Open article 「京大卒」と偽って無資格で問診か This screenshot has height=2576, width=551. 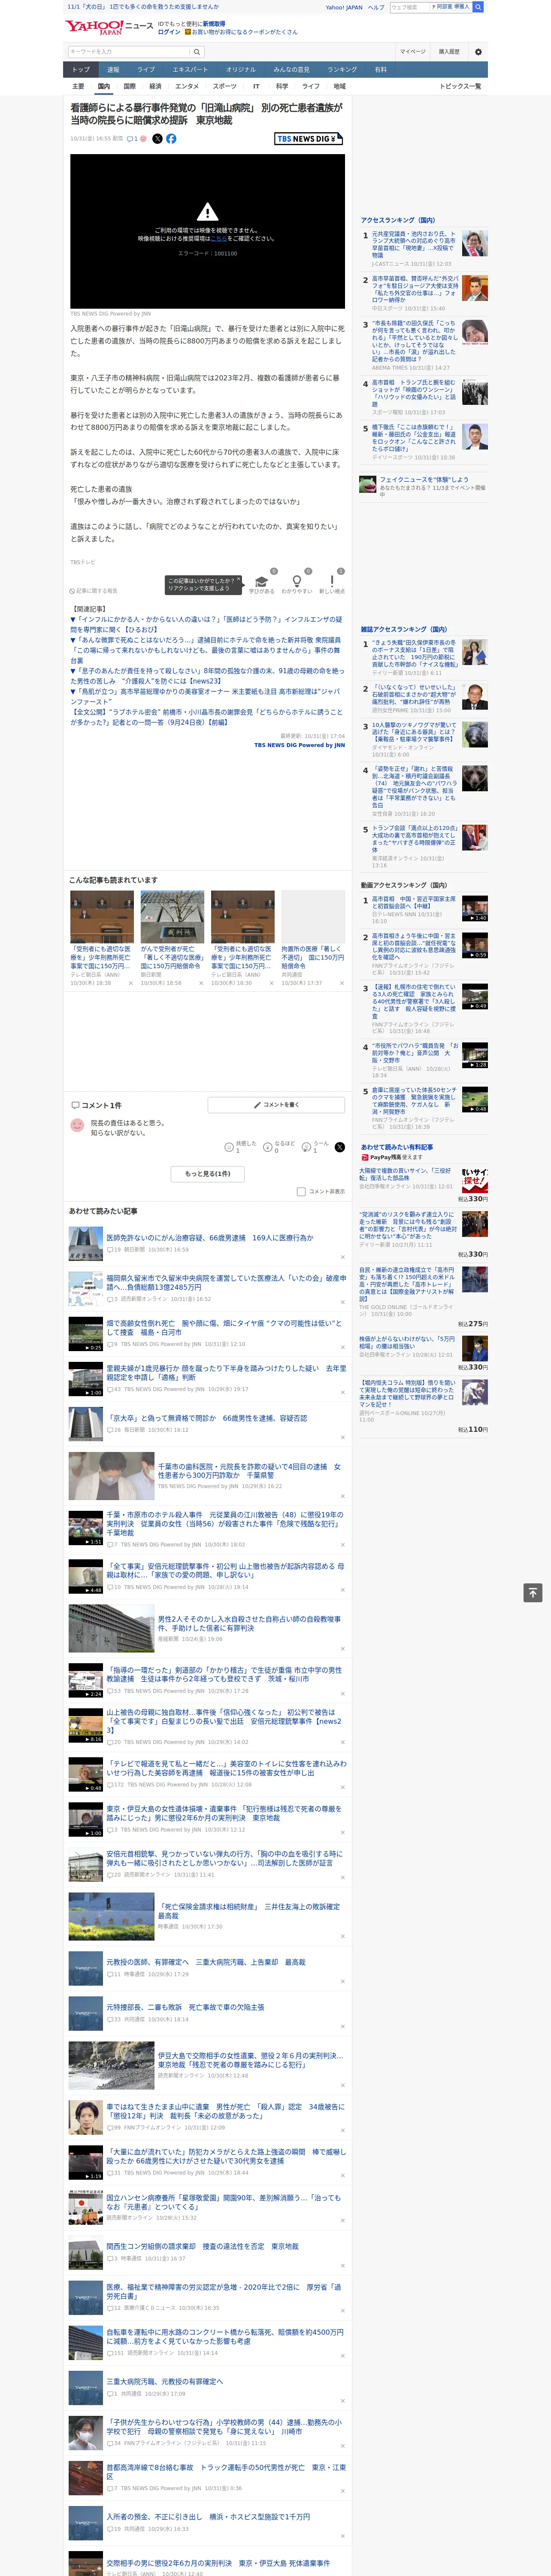(x=207, y=1418)
